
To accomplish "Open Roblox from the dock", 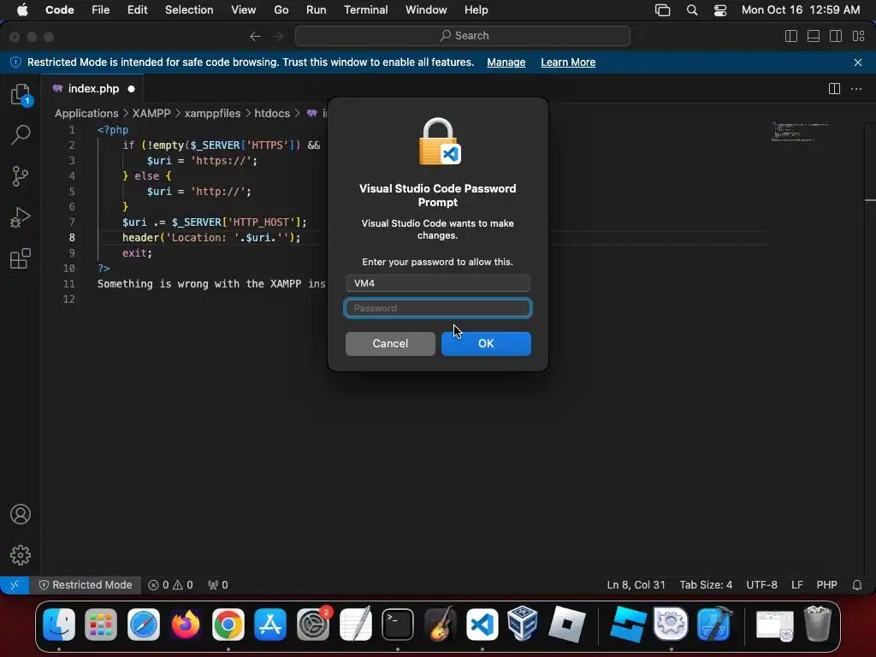I will click(x=566, y=624).
